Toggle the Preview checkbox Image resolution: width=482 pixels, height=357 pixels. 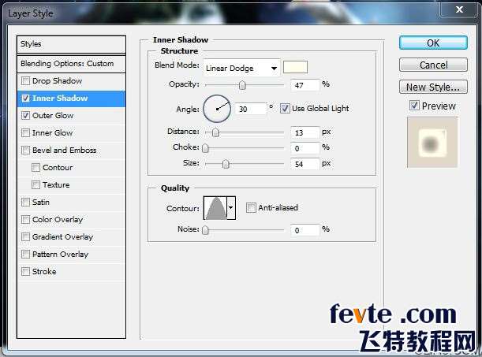tap(414, 106)
